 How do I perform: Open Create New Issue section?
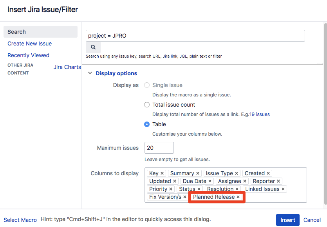click(30, 44)
